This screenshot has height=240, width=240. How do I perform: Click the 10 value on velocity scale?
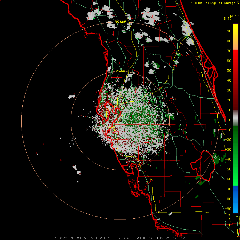(229, 110)
